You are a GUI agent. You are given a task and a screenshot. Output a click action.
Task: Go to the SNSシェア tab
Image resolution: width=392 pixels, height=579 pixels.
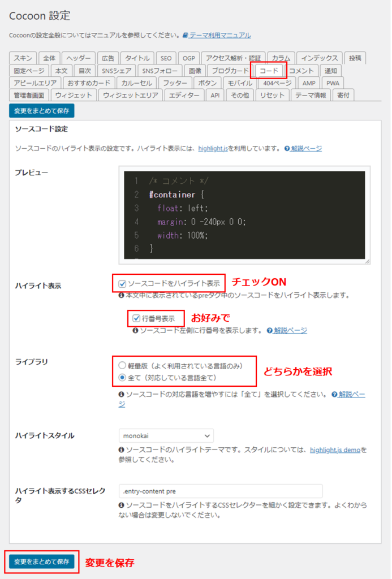[117, 71]
